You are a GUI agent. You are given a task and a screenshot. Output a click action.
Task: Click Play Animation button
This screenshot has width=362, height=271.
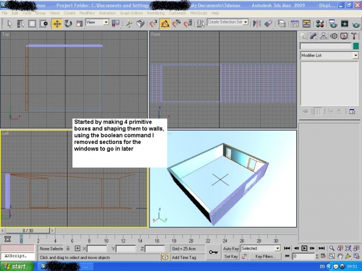(304, 248)
